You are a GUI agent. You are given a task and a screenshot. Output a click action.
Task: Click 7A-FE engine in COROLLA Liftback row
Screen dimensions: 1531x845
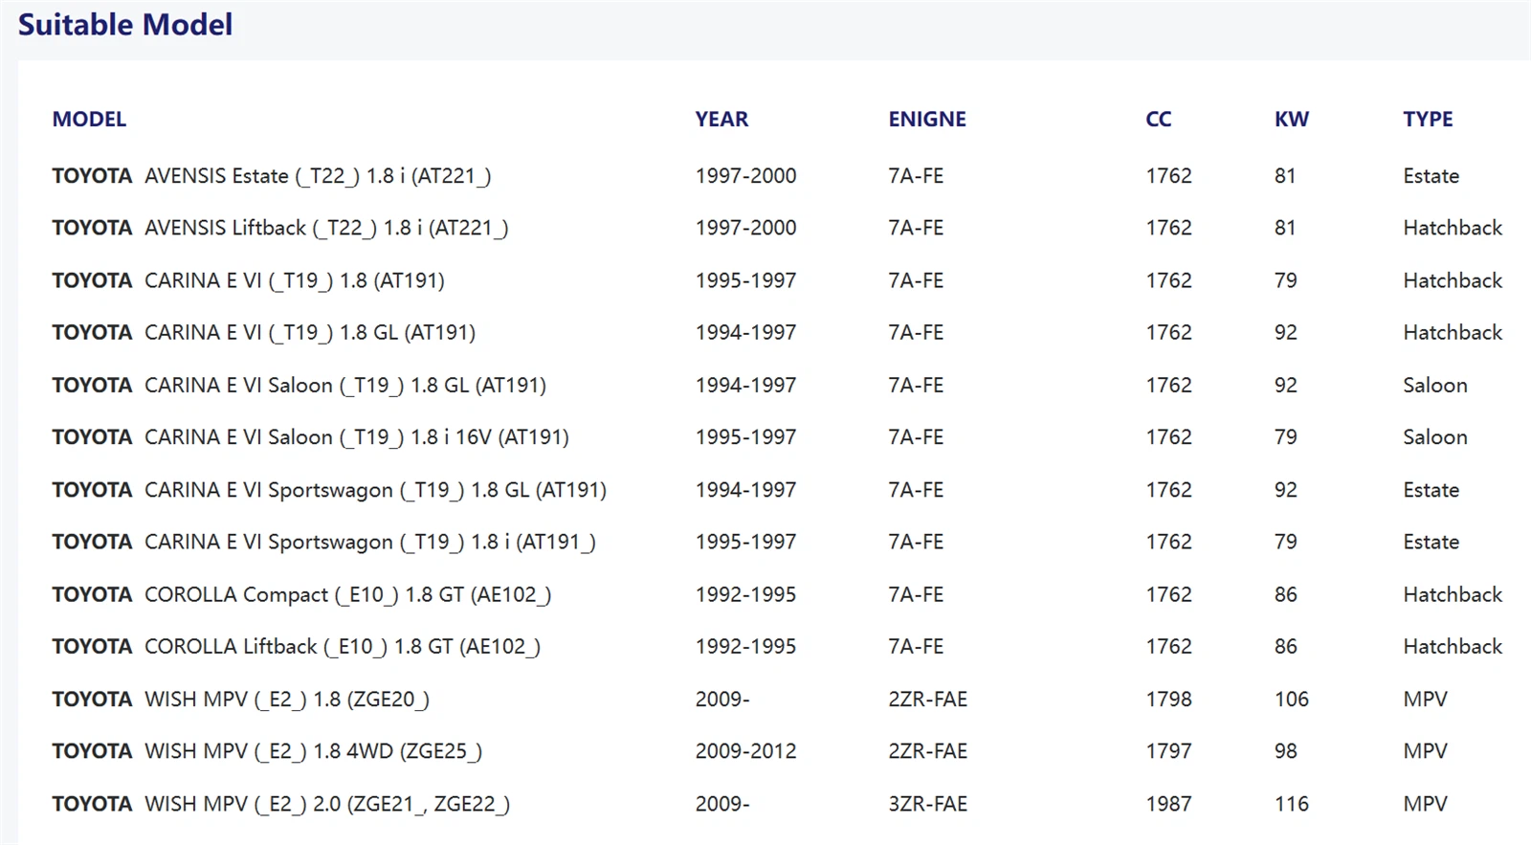[x=916, y=647]
